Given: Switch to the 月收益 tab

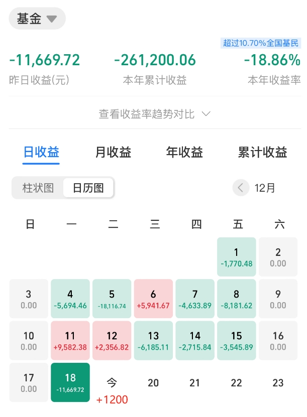Looking at the screenshot, I should (113, 153).
